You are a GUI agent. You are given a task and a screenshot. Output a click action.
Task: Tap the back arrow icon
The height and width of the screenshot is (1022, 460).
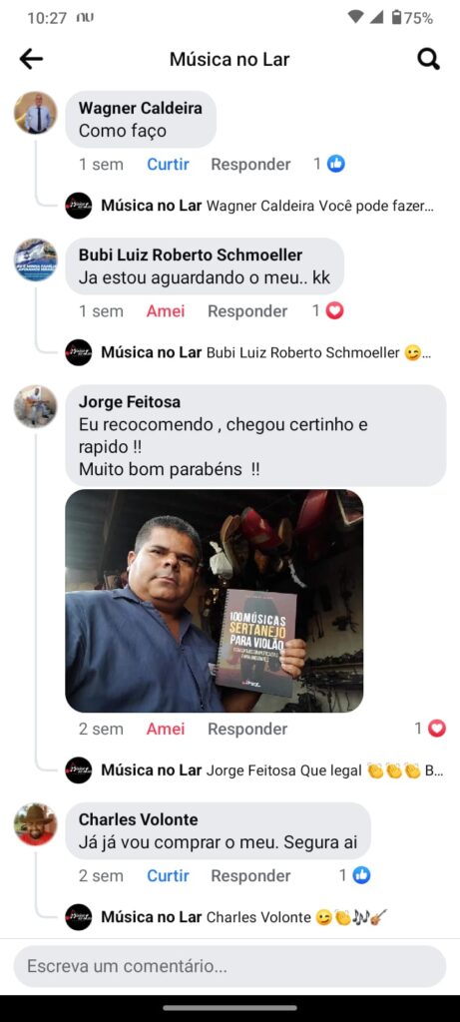point(31,59)
